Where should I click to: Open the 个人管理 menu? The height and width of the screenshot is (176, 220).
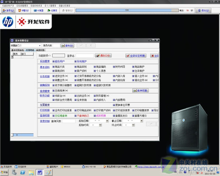[51, 6]
